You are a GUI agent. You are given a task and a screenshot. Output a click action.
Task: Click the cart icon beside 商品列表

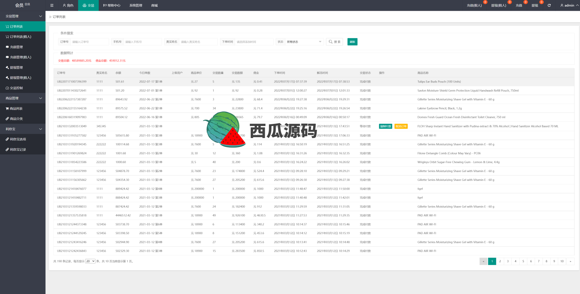[7, 109]
